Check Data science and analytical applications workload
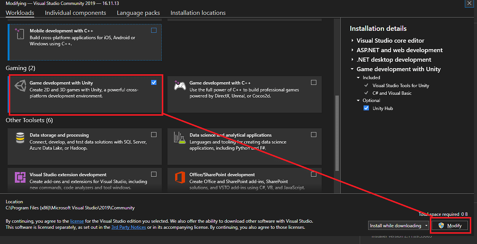Image resolution: width=477 pixels, height=244 pixels. click(x=314, y=135)
